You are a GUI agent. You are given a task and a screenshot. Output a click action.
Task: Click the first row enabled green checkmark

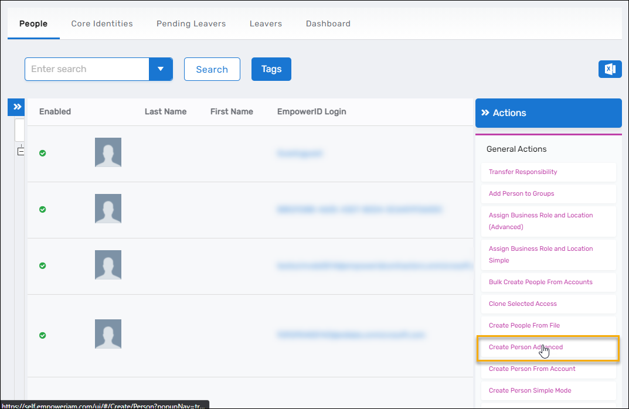42,153
